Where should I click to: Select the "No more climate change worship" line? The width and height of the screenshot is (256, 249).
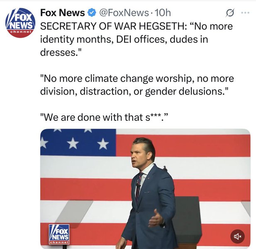[x=137, y=78]
